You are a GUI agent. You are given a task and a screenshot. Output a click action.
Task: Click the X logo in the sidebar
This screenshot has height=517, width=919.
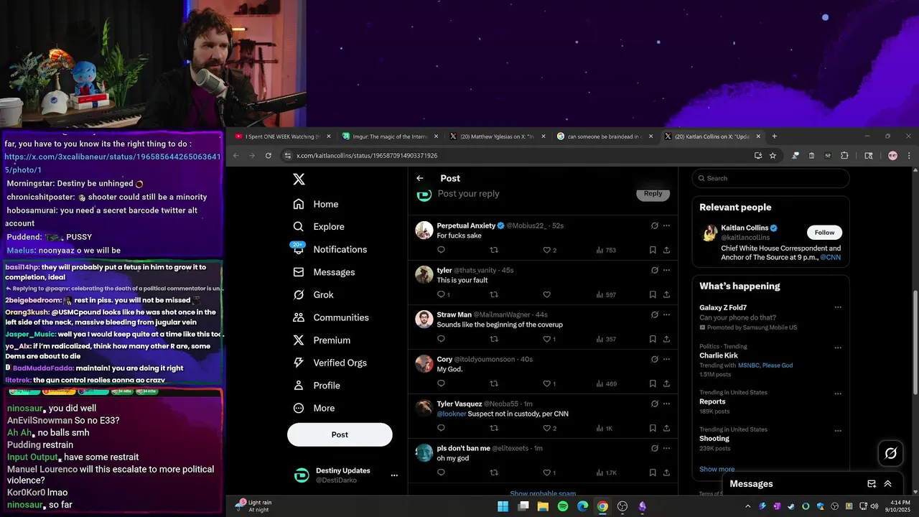[x=299, y=180]
